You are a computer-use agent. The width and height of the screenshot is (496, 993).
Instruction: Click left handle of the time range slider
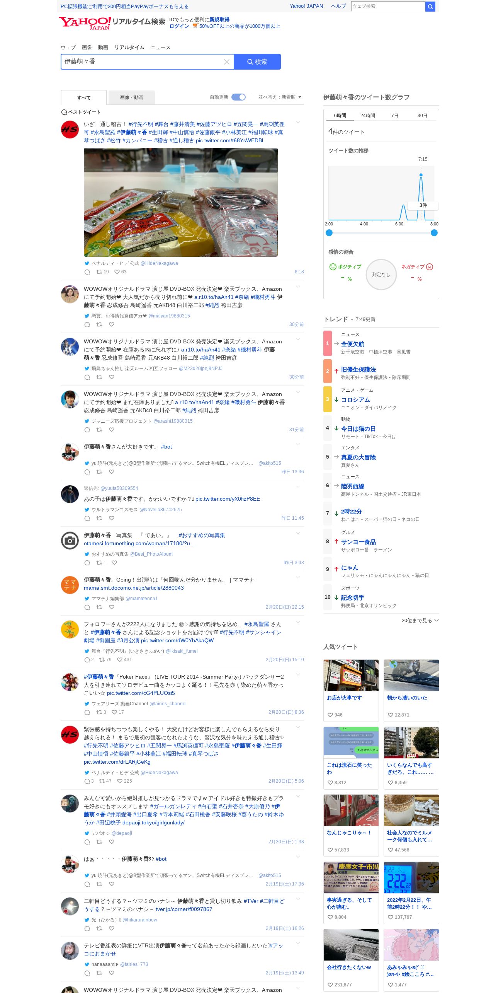point(329,233)
